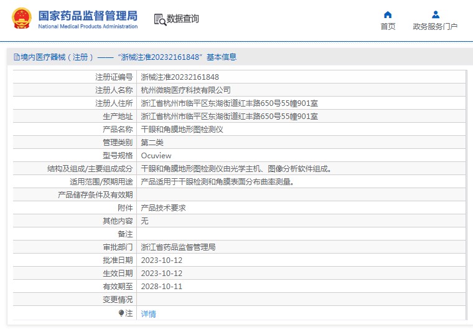The height and width of the screenshot is (329, 473).
Task: Select registration number 浙械注准20232161848 value
Action: pyautogui.click(x=180, y=77)
